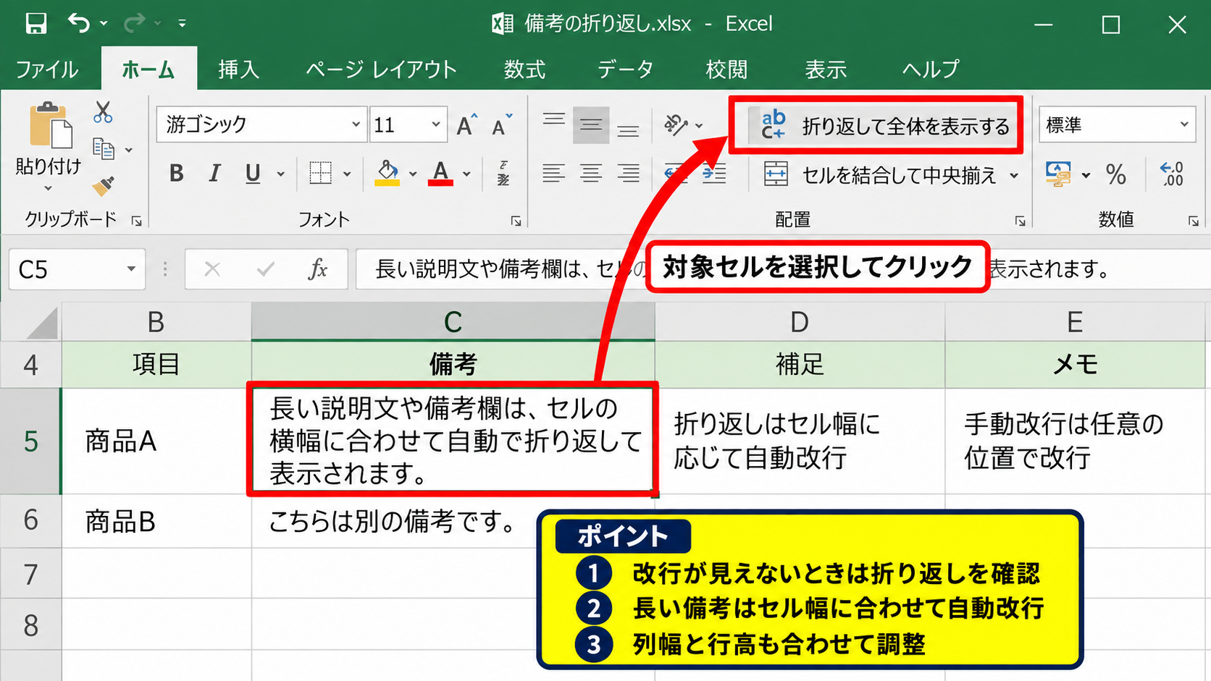The width and height of the screenshot is (1211, 681).
Task: Right-align text in the cell
Action: coord(628,173)
